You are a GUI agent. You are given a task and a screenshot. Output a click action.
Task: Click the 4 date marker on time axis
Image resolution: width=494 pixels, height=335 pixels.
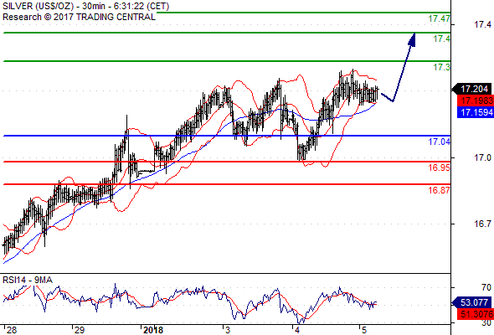(296, 330)
